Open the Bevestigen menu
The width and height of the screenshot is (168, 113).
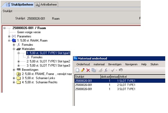click(x=115, y=64)
